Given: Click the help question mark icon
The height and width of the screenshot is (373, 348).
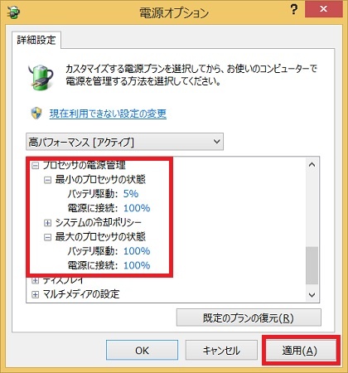Looking at the screenshot, I should coord(294,10).
